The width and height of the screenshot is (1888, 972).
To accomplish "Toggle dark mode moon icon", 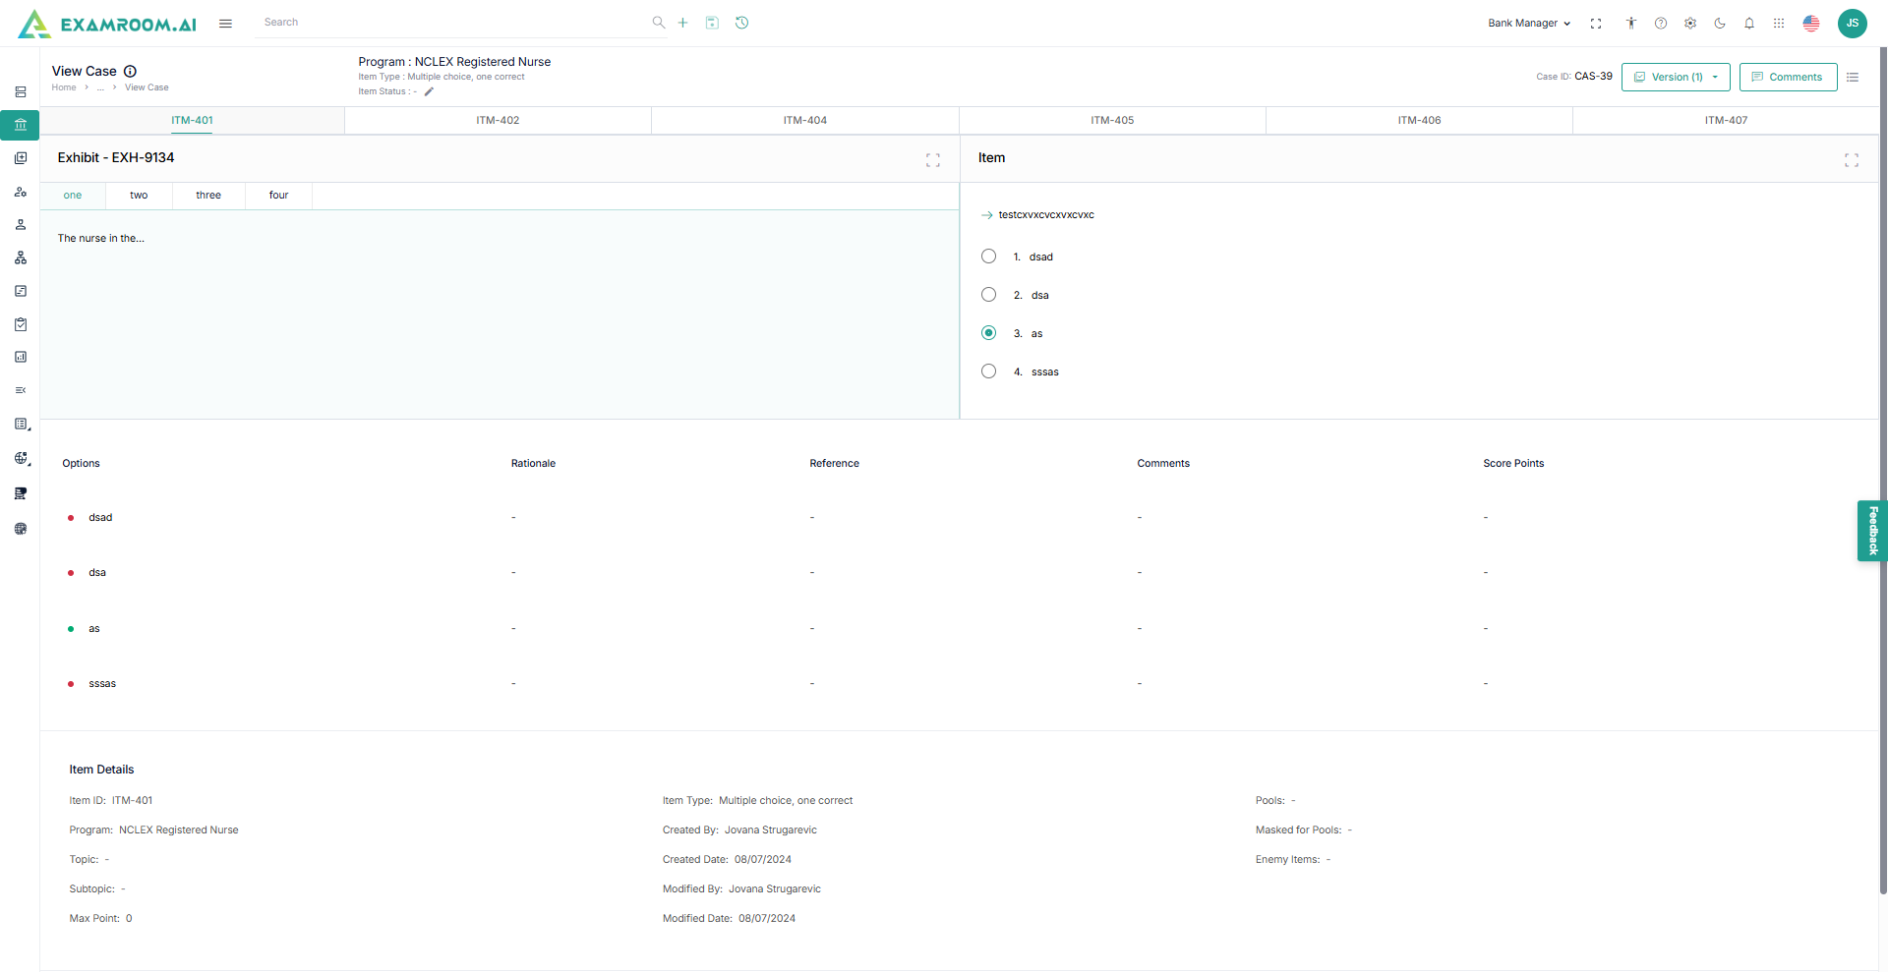I will [x=1720, y=24].
